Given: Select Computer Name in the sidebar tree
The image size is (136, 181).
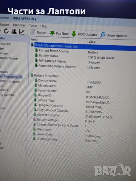Looking at the screenshot, I should click(9, 58).
